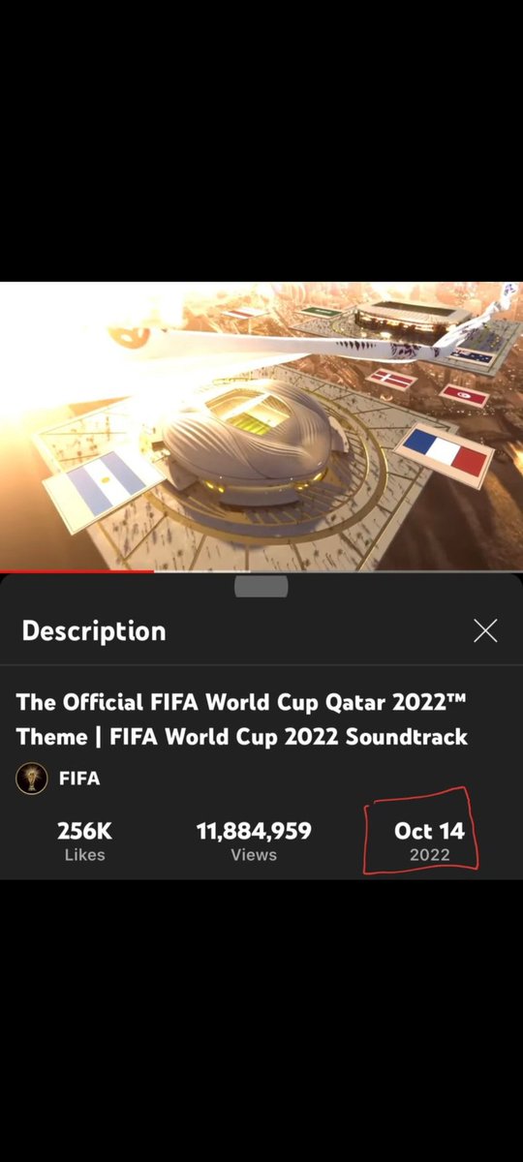
Task: Tap the Description heading text
Action: click(x=94, y=631)
